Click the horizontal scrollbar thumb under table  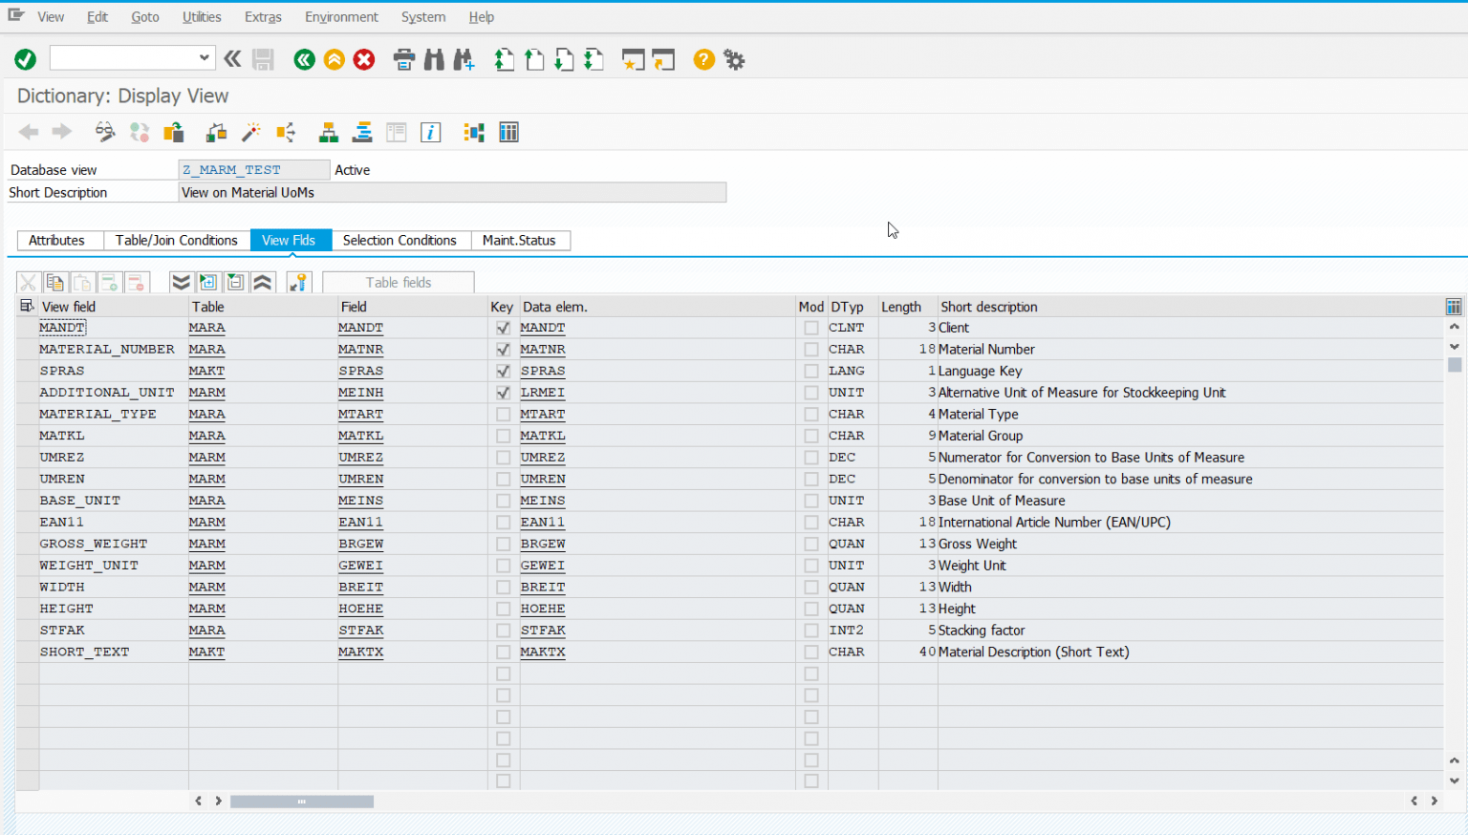[301, 802]
